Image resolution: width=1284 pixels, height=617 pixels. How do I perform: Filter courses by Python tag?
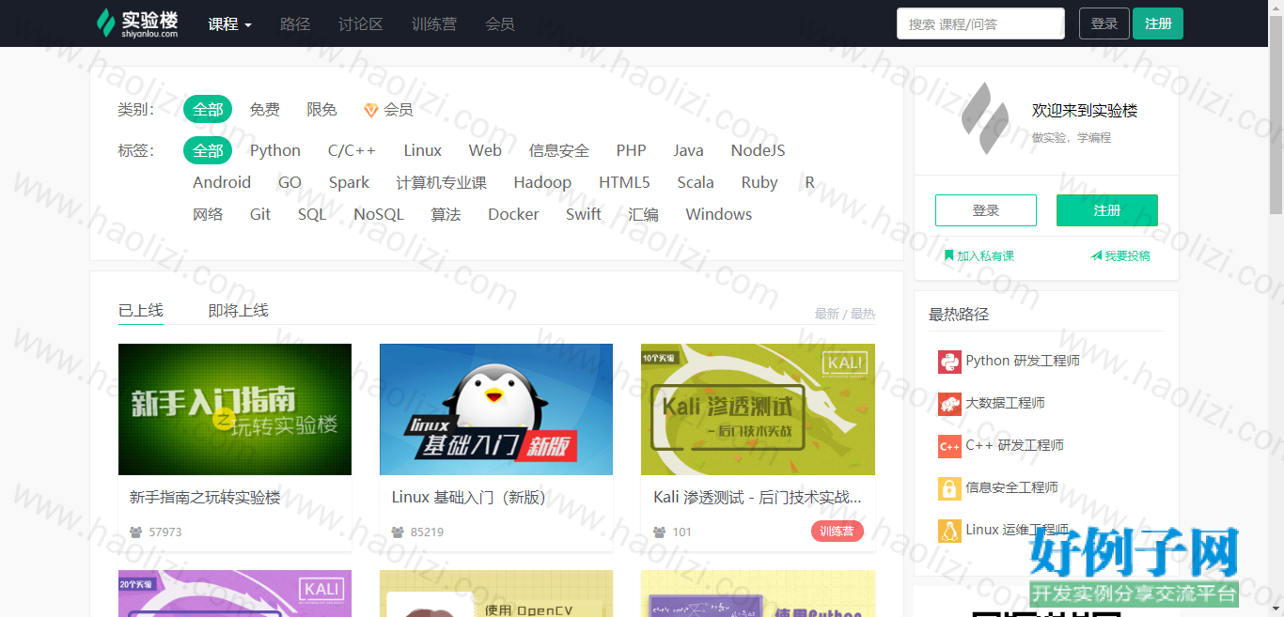point(275,150)
